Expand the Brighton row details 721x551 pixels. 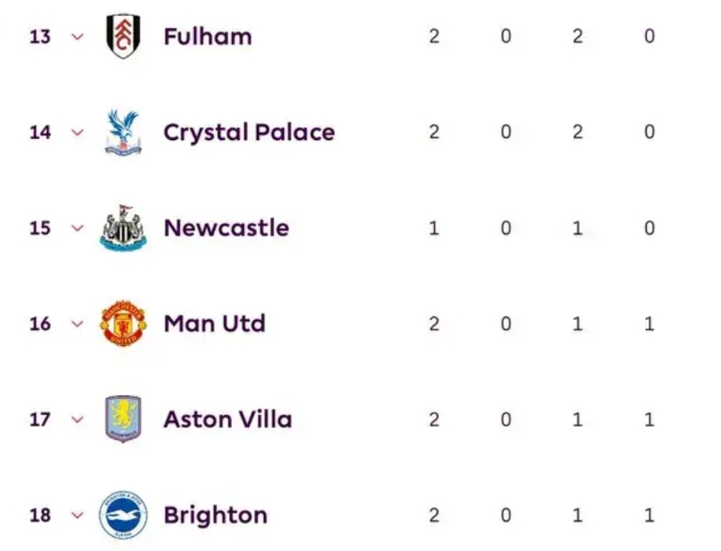pos(77,516)
